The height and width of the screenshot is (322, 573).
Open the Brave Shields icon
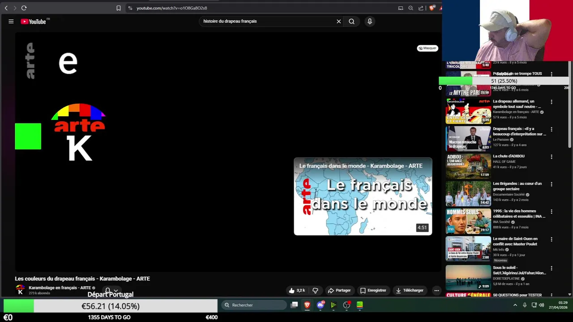tap(432, 8)
